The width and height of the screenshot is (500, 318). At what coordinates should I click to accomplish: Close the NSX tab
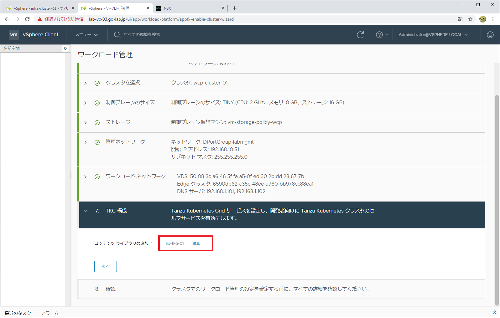click(x=223, y=8)
